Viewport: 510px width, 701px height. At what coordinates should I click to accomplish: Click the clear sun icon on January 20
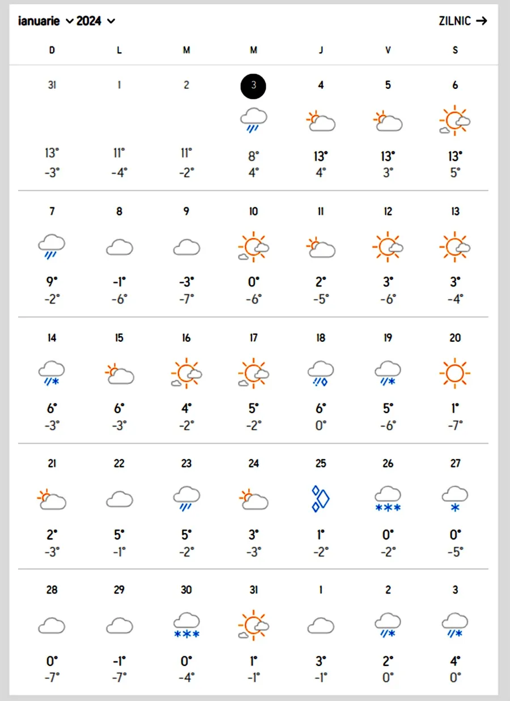pyautogui.click(x=455, y=373)
